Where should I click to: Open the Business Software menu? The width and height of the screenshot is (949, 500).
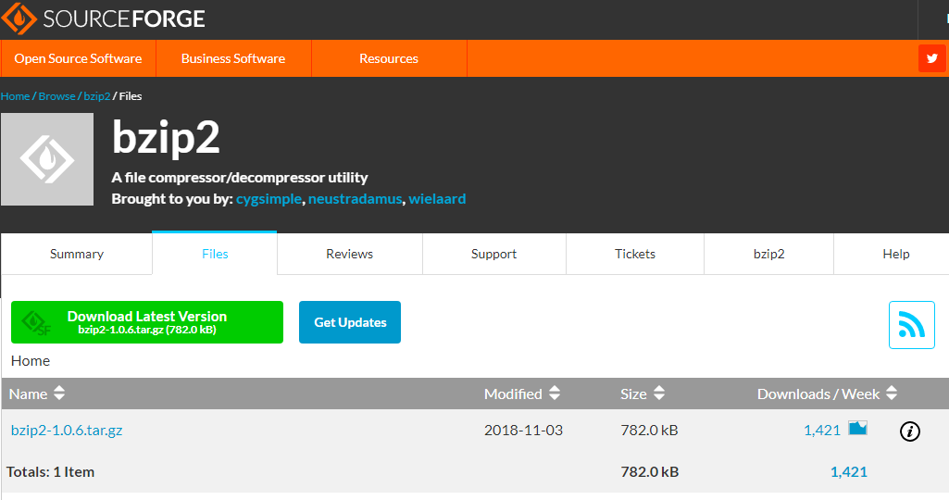(x=233, y=58)
